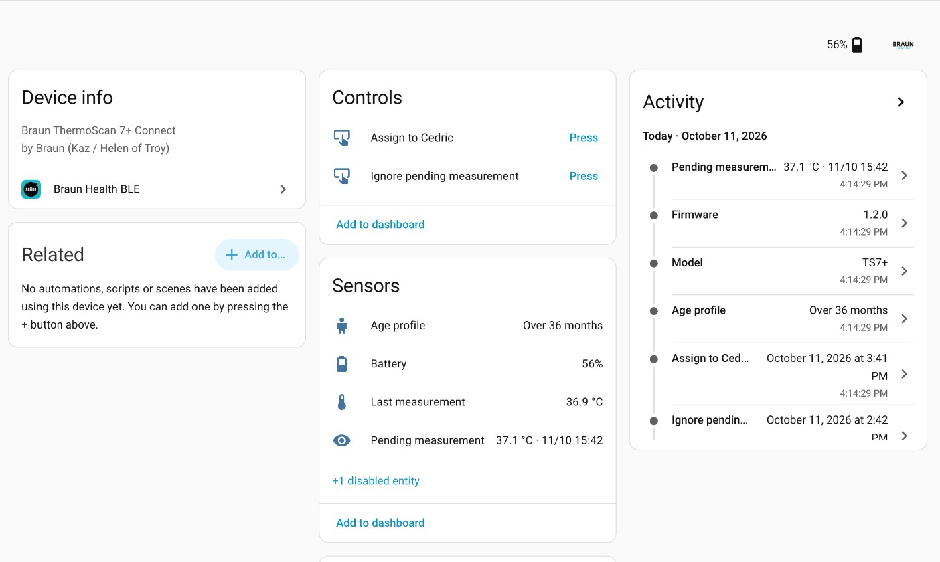Click Add to dashboard in the Controls card
The height and width of the screenshot is (562, 940).
[x=380, y=225]
